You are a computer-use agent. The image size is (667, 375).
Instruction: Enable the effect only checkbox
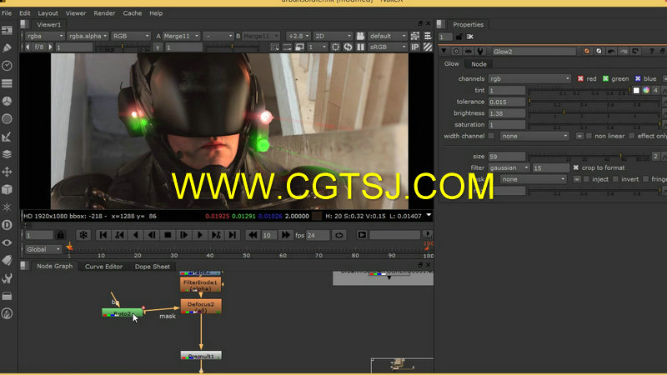[632, 136]
